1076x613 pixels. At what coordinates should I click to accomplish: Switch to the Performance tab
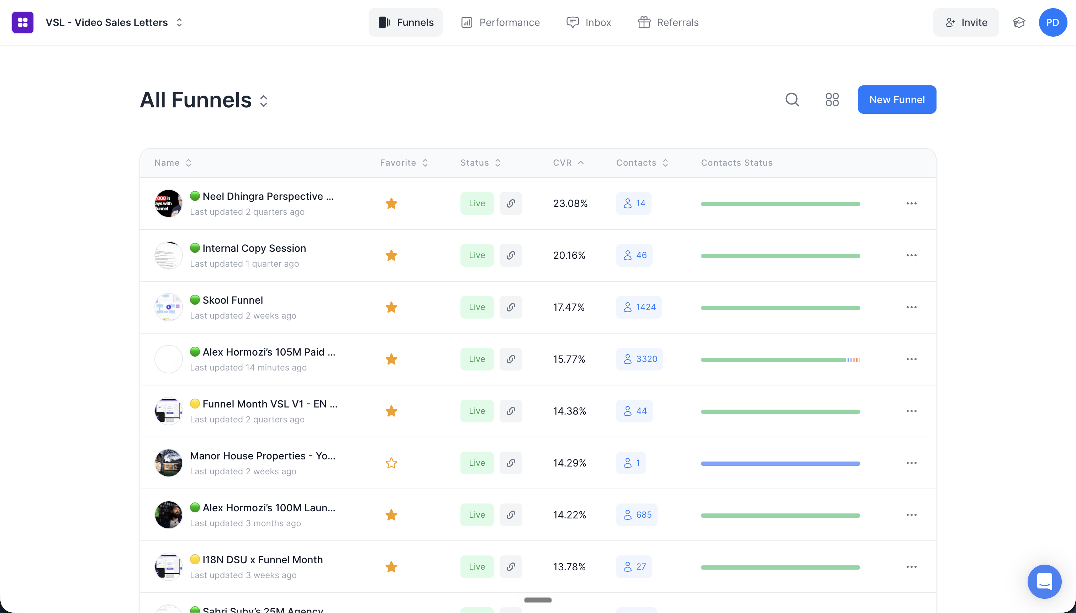point(500,22)
